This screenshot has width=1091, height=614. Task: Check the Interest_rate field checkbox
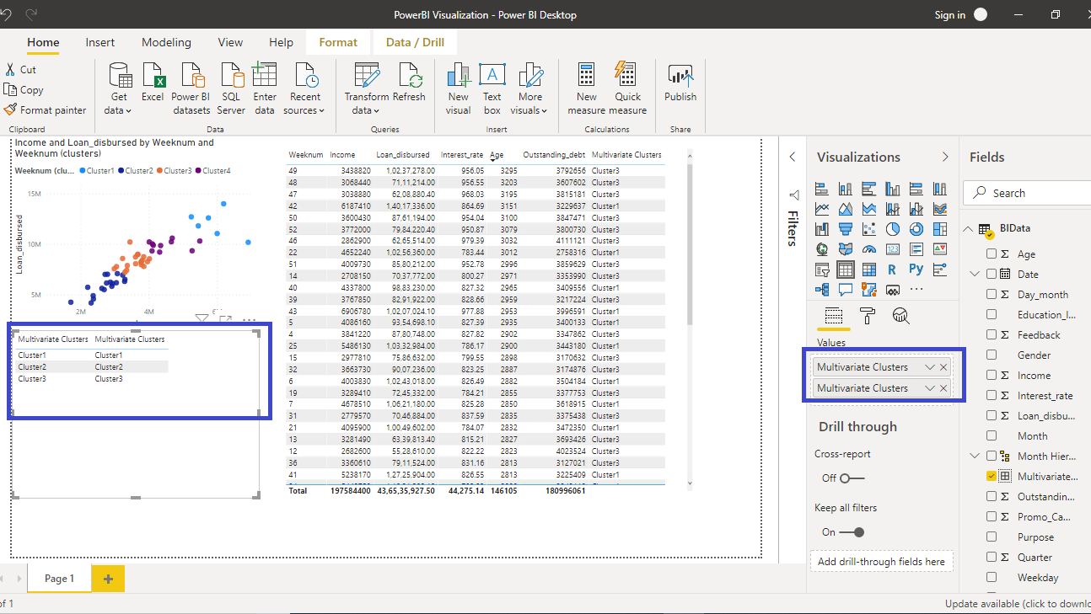(992, 395)
